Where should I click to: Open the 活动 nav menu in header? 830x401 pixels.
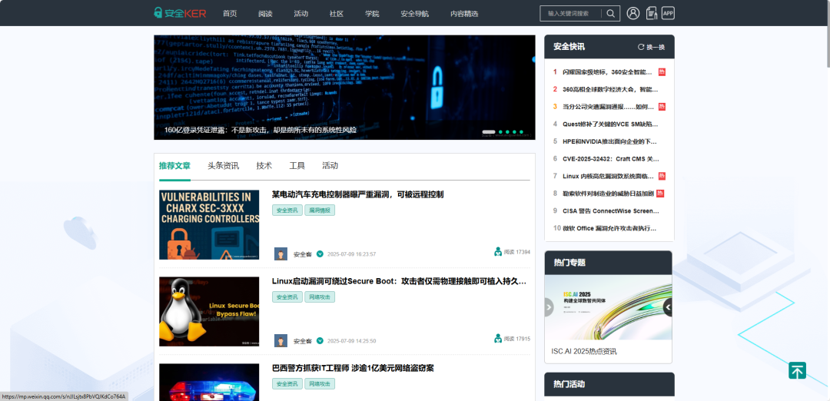click(x=300, y=14)
